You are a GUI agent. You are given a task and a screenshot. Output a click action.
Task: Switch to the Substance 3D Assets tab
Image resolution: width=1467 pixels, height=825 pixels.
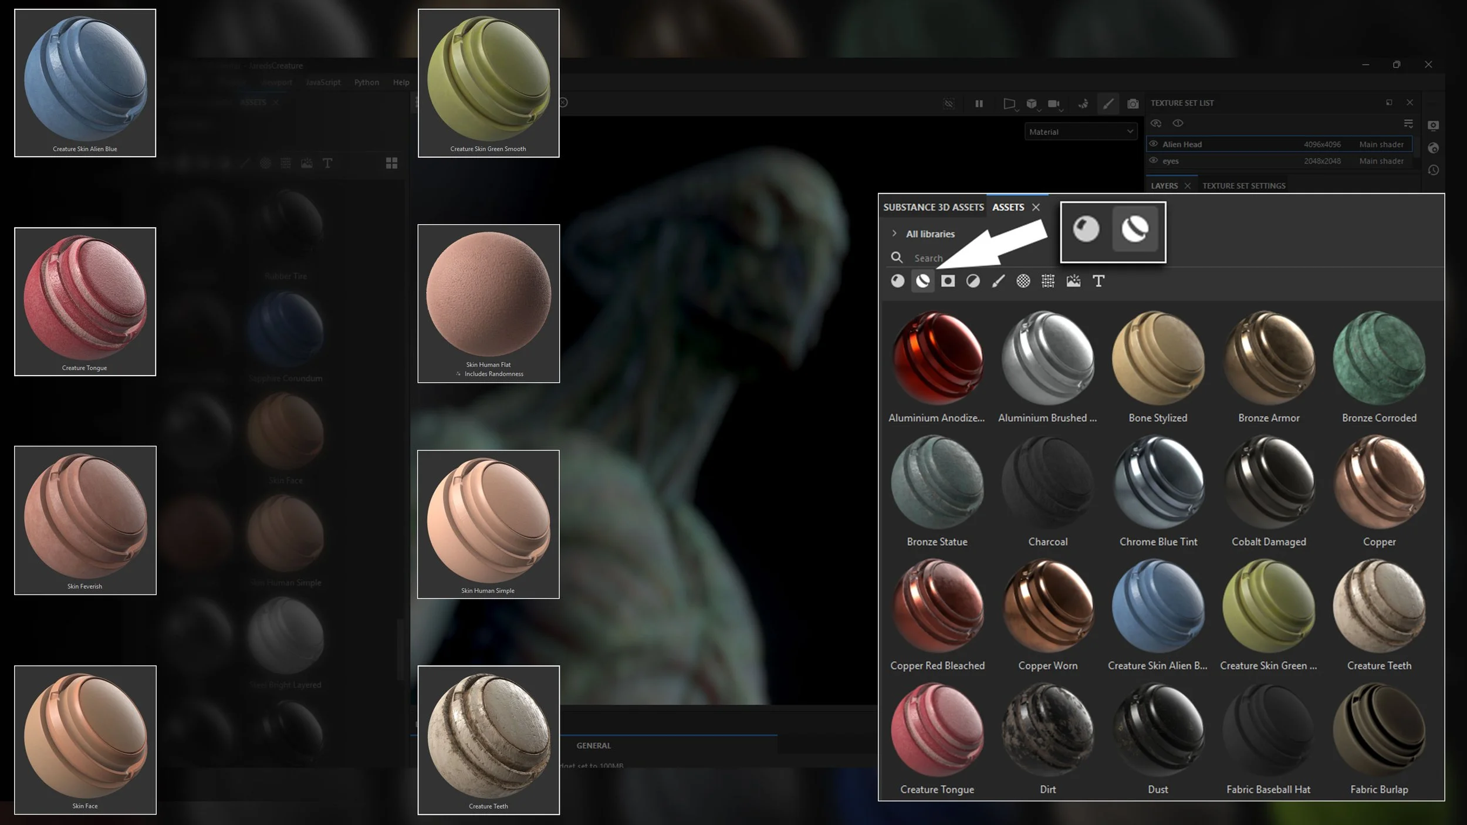[x=933, y=207]
